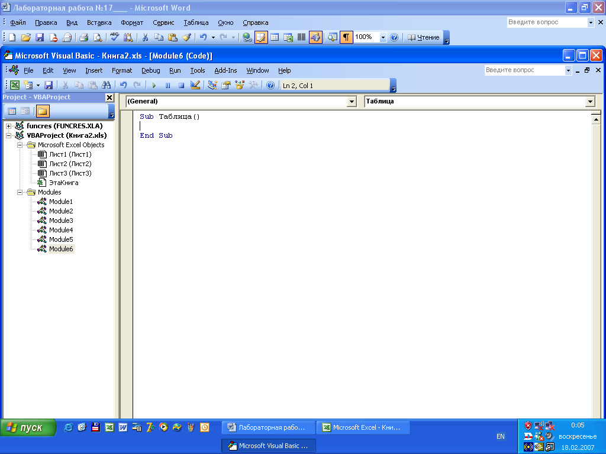Open the пуск Start button

pos(28,428)
